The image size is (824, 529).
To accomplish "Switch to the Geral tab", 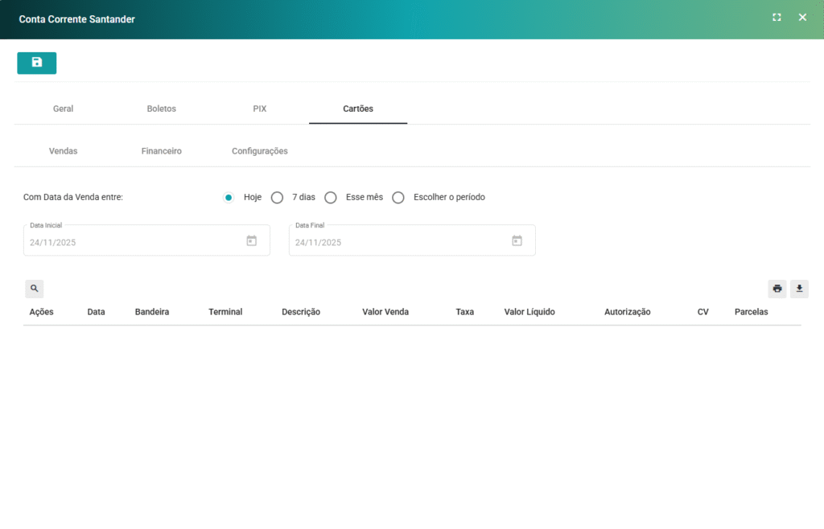I will (63, 109).
